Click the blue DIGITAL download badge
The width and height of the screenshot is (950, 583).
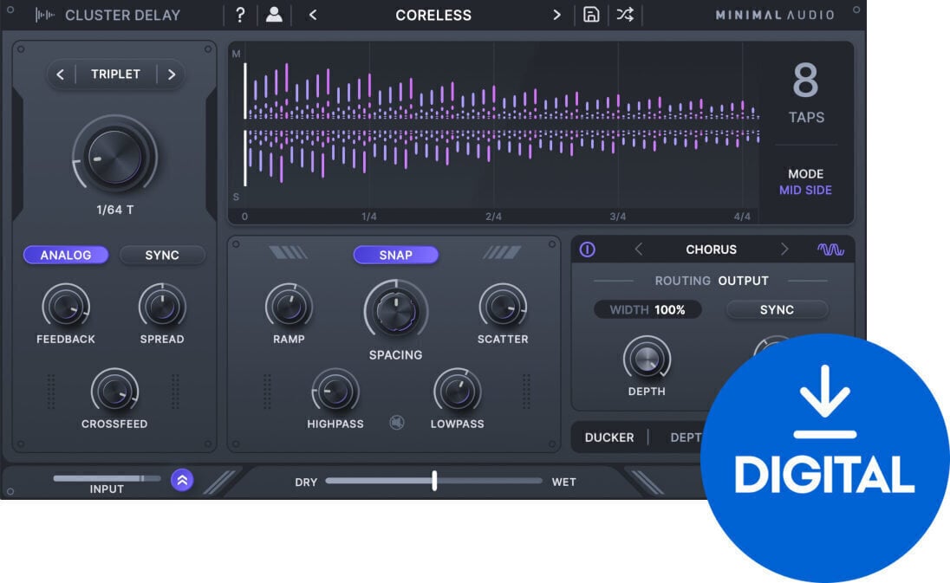pyautogui.click(x=824, y=457)
